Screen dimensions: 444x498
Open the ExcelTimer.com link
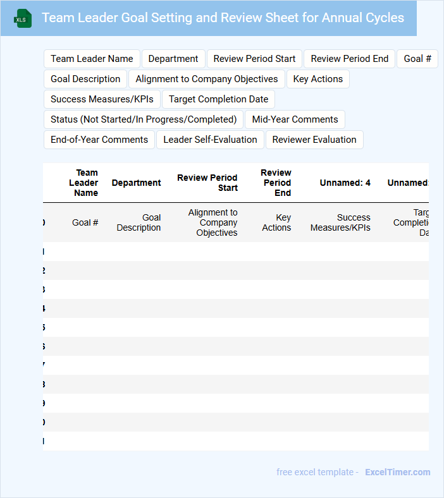click(x=397, y=472)
